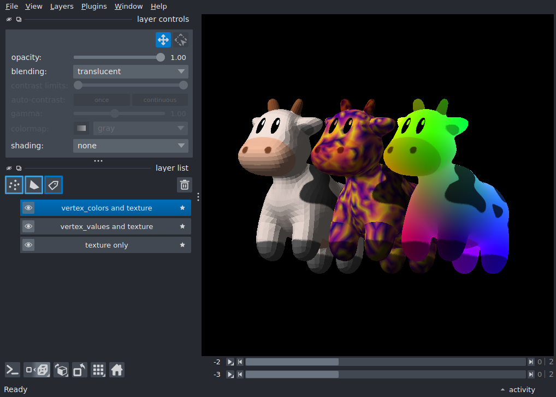Add a new points layer
The image size is (556, 397).
(x=14, y=185)
